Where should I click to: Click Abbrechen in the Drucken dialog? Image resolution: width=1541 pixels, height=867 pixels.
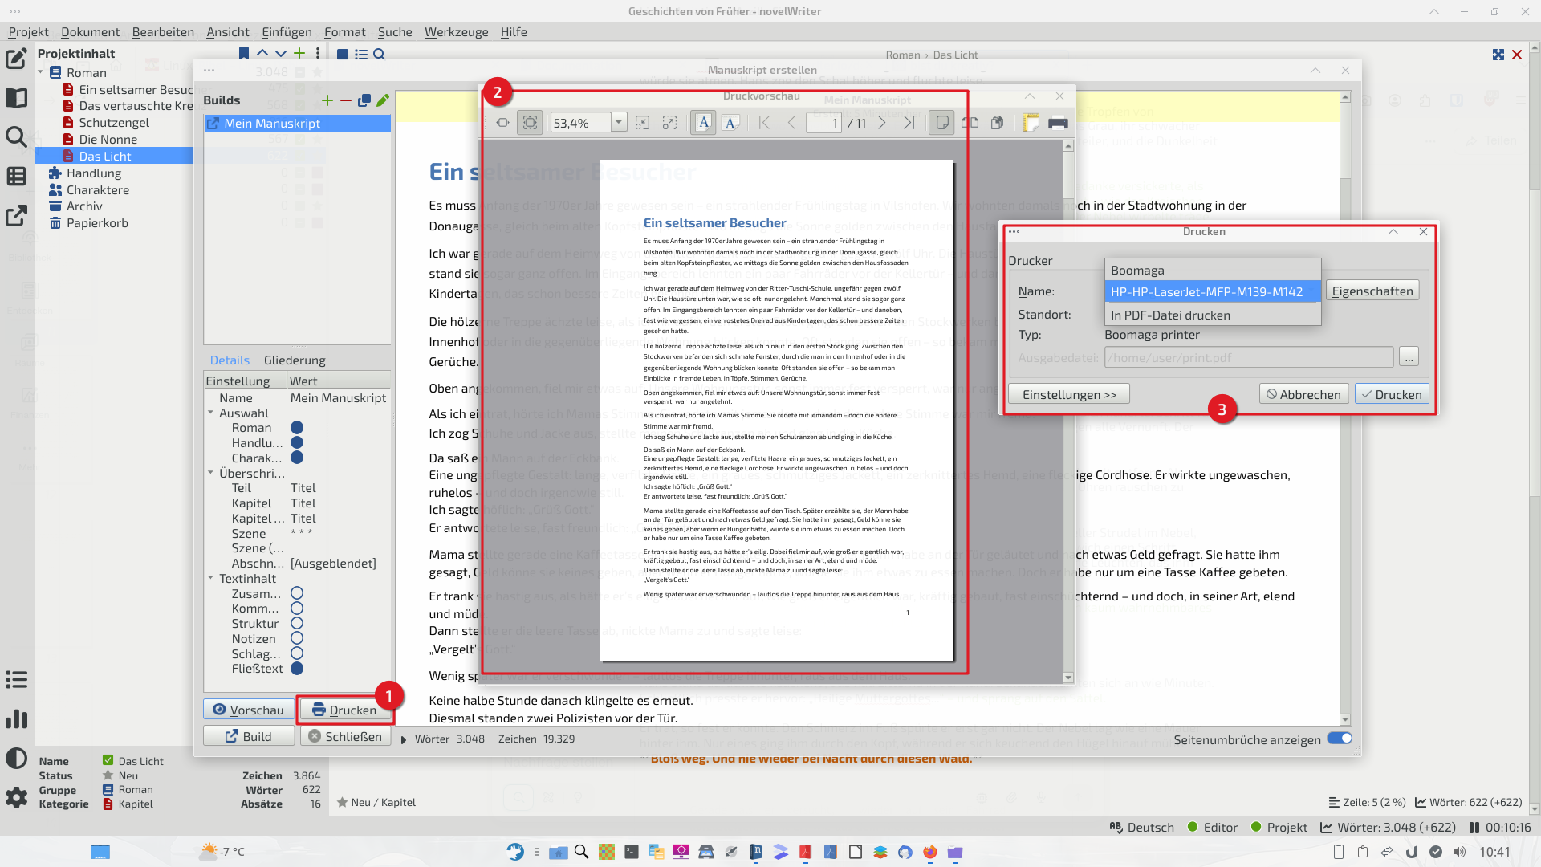pos(1303,394)
